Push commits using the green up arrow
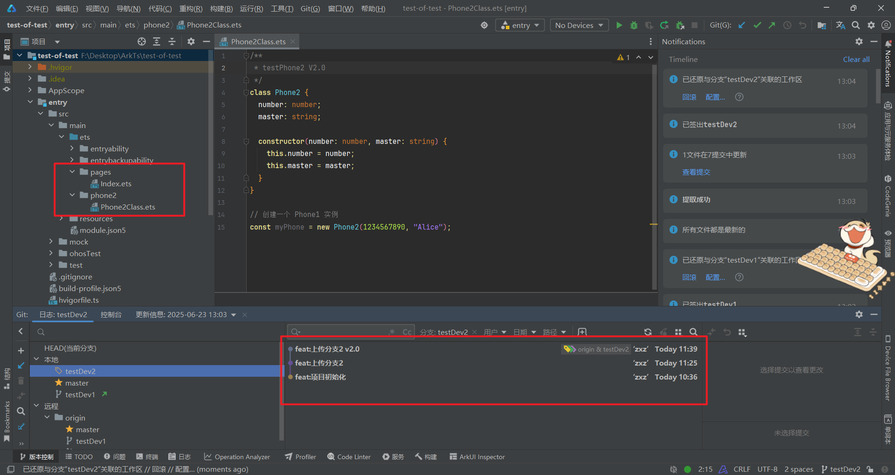 click(772, 25)
